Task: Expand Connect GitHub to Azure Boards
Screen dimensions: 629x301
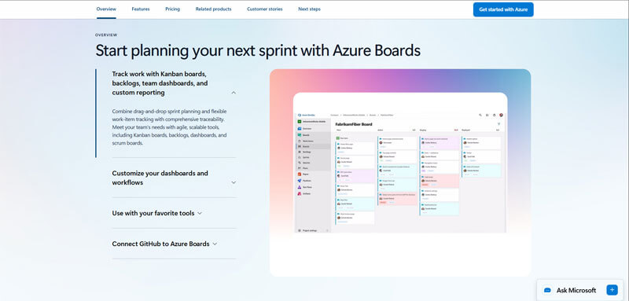Action: tap(164, 244)
